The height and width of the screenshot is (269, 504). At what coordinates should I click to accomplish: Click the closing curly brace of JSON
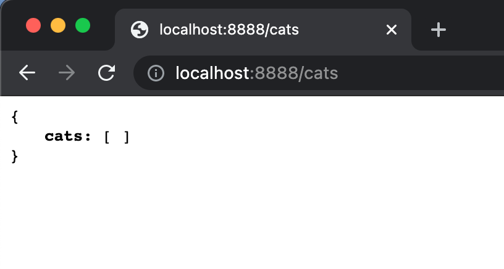(x=14, y=157)
